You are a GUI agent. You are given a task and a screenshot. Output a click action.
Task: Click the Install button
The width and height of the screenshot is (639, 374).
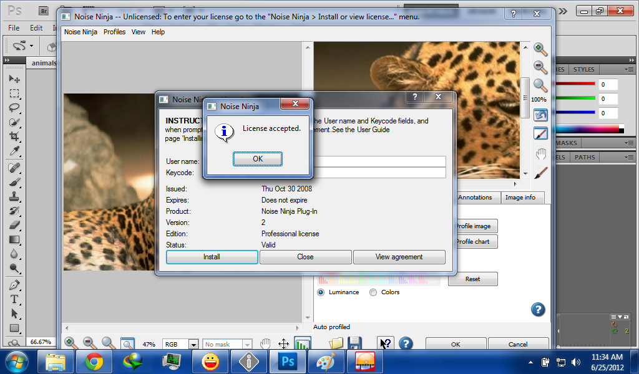pyautogui.click(x=212, y=257)
